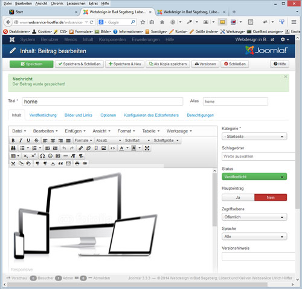This screenshot has width=302, height=289.
Task: Open the text color picker arrow
Action: coord(127,148)
